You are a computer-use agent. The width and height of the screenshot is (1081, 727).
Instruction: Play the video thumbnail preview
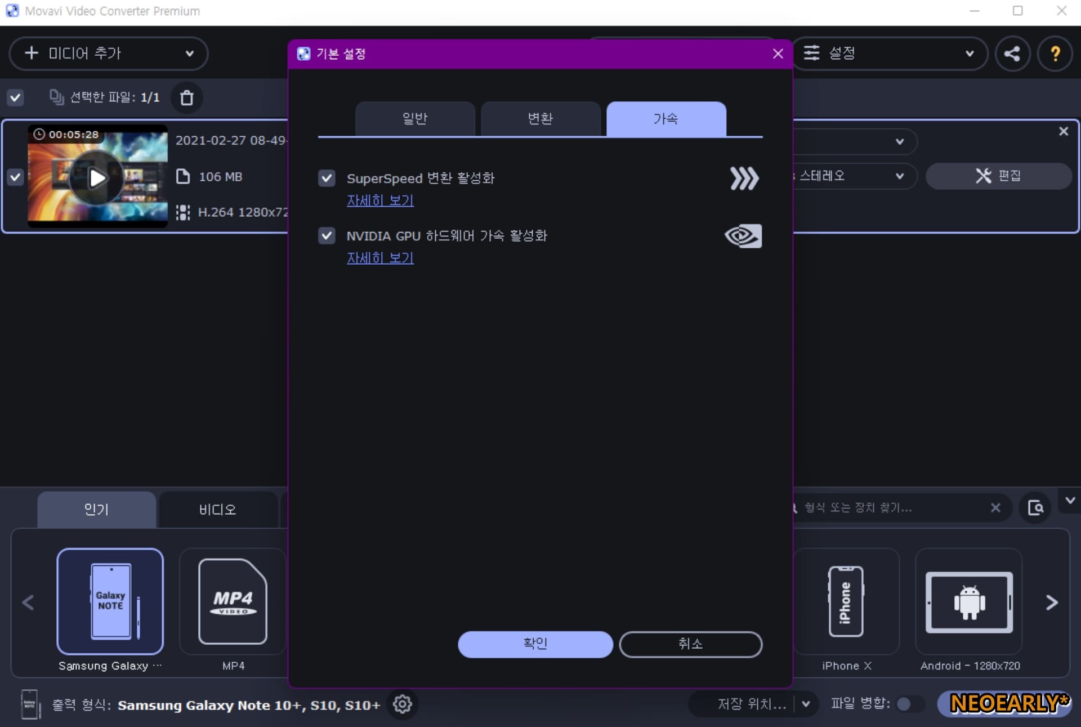click(97, 178)
